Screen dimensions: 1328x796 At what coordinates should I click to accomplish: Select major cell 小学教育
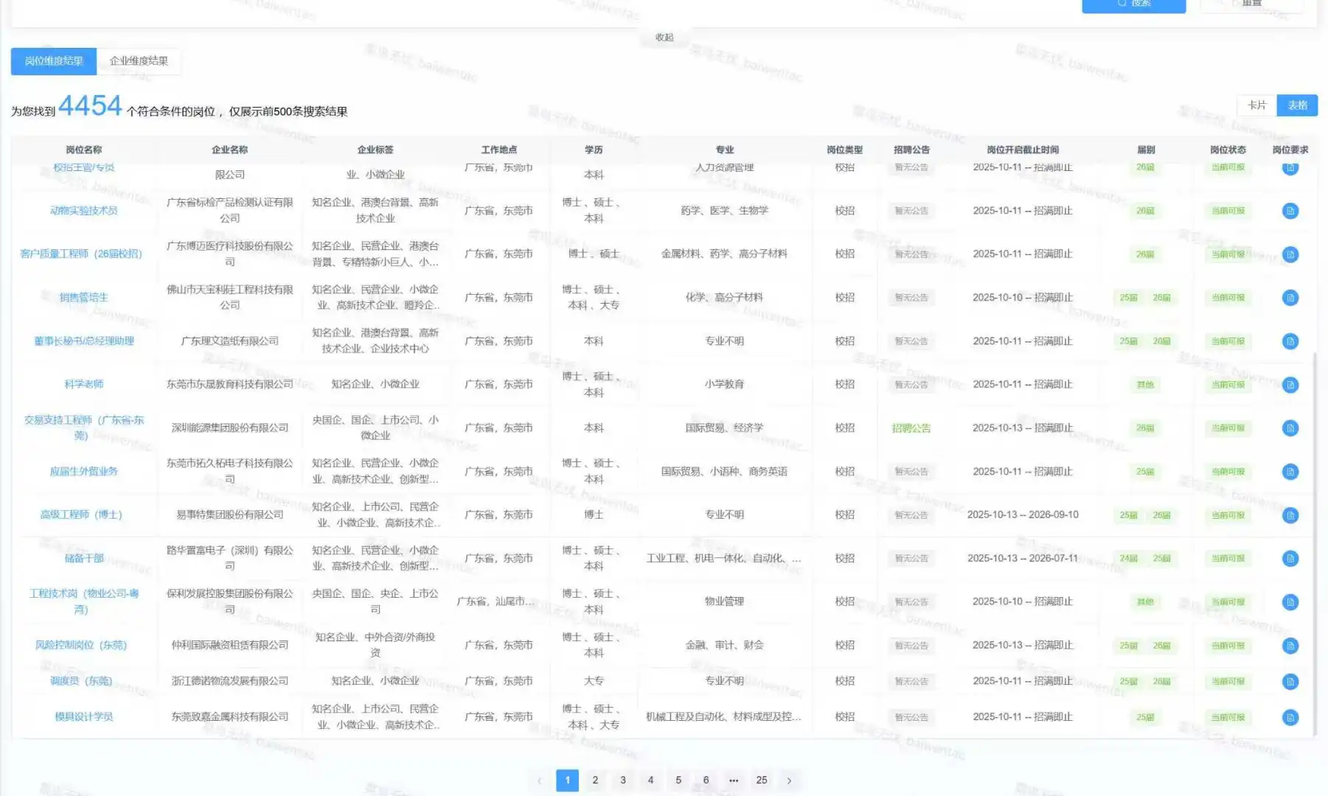[x=724, y=385]
